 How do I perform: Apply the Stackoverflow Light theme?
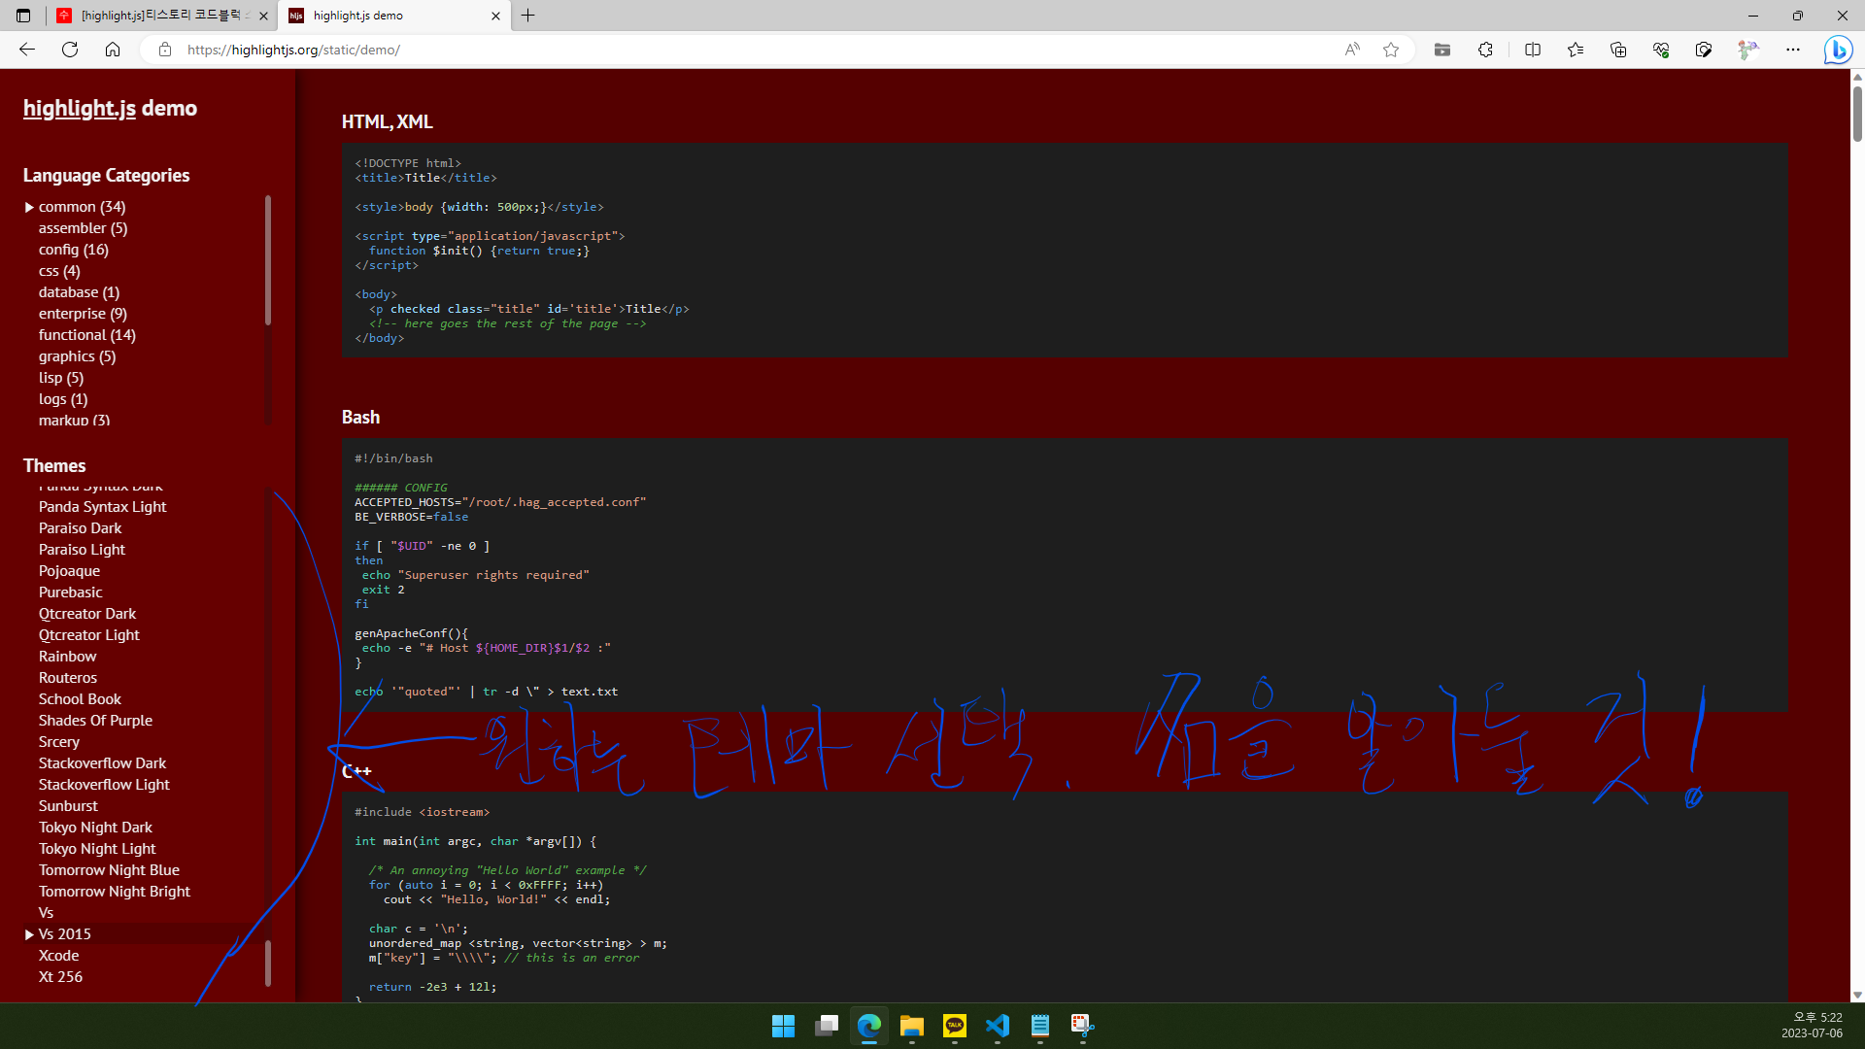click(x=104, y=785)
